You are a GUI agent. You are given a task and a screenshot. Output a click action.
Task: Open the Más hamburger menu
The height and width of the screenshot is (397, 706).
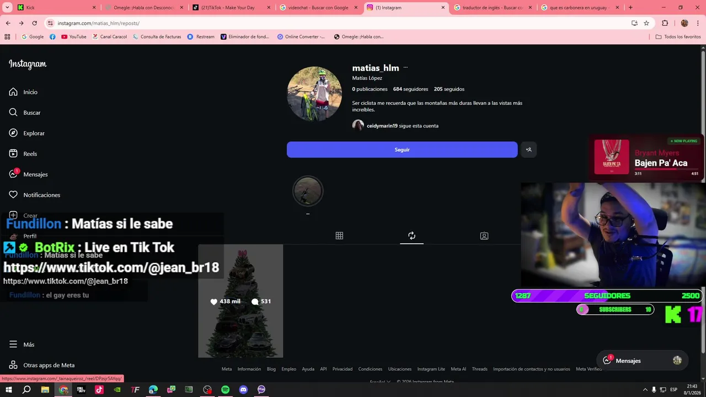pyautogui.click(x=22, y=345)
